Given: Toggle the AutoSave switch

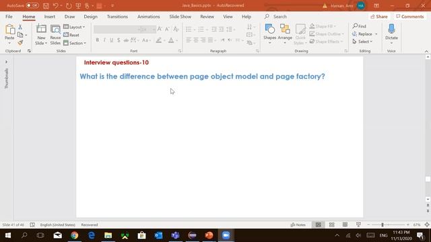Looking at the screenshot, I should pos(32,5).
